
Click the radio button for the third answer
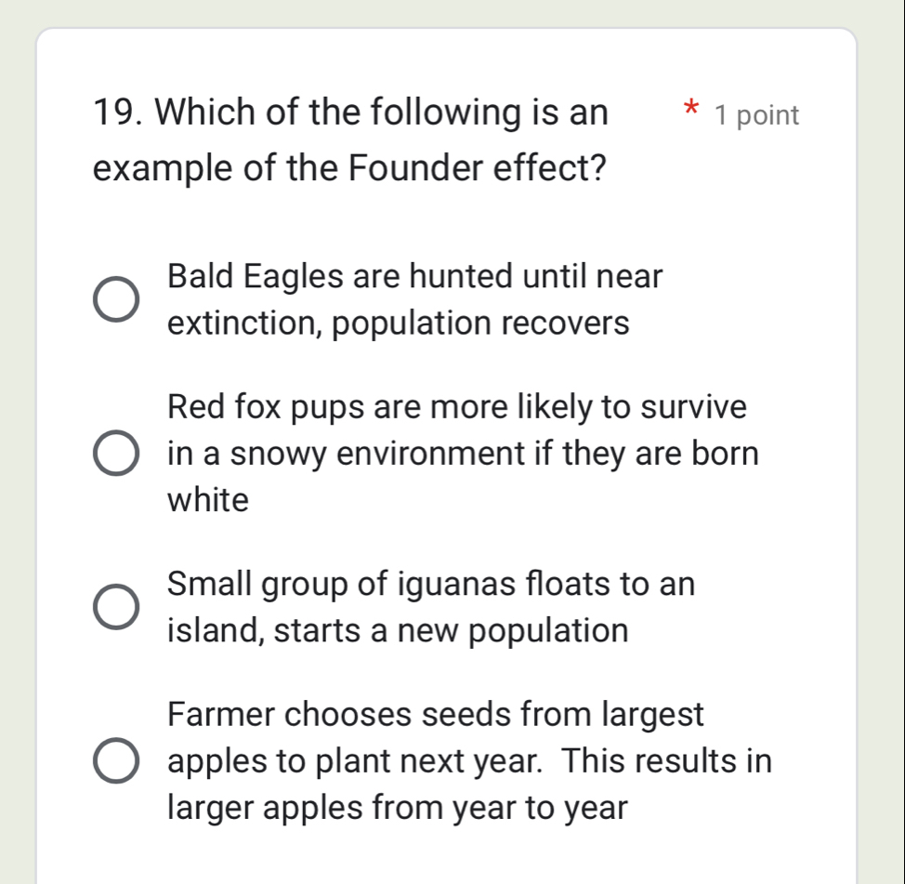(114, 606)
